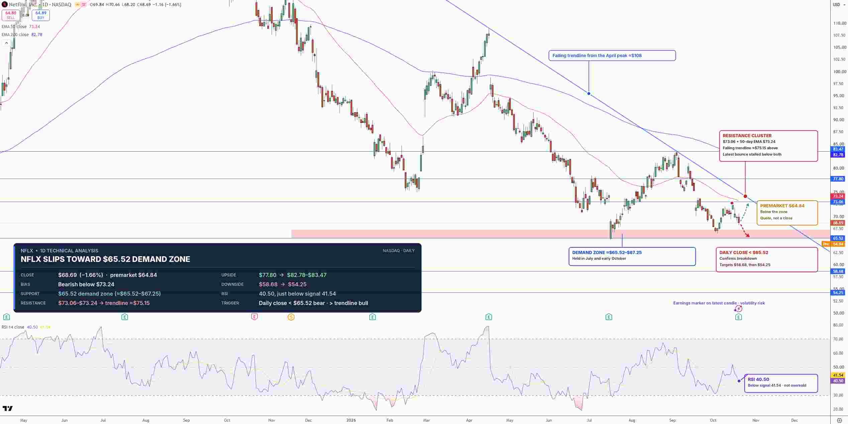Click the purple 40.50 RSI axis label
Screen dimensions: 848x424
[838, 381]
